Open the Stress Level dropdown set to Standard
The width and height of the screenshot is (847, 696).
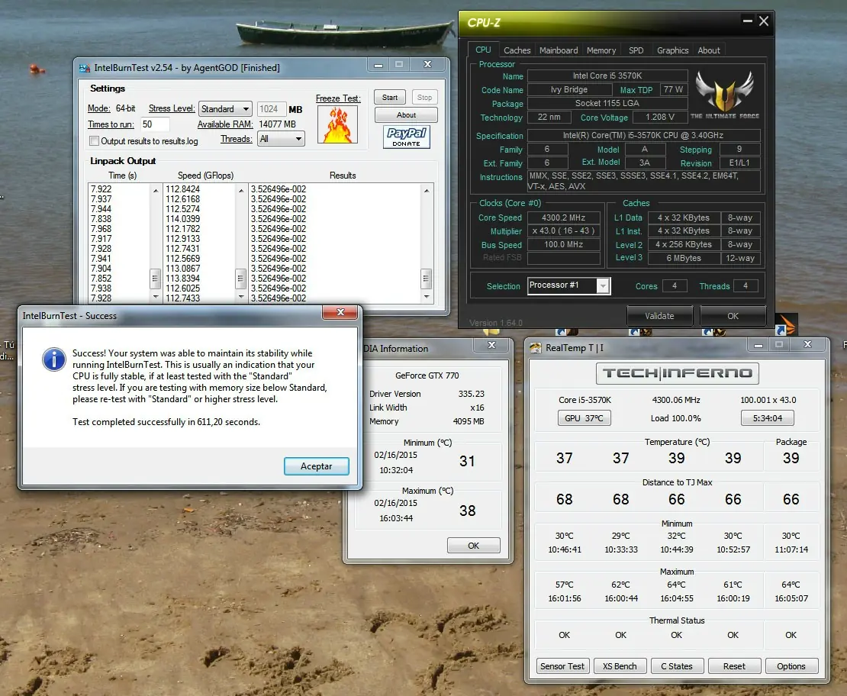tap(225, 109)
